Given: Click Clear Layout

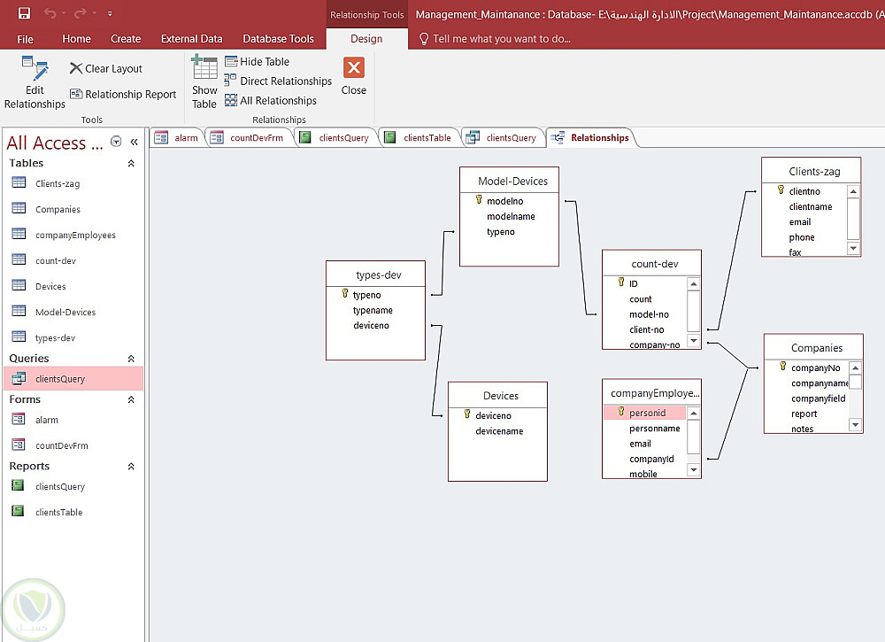Looking at the screenshot, I should tap(106, 68).
